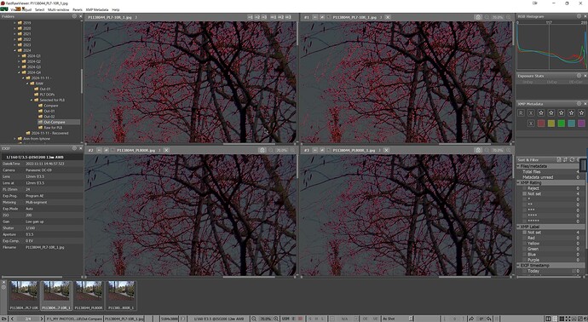The image size is (588, 322).
Task: Open the Folders panel settings gear
Action: coord(74,16)
